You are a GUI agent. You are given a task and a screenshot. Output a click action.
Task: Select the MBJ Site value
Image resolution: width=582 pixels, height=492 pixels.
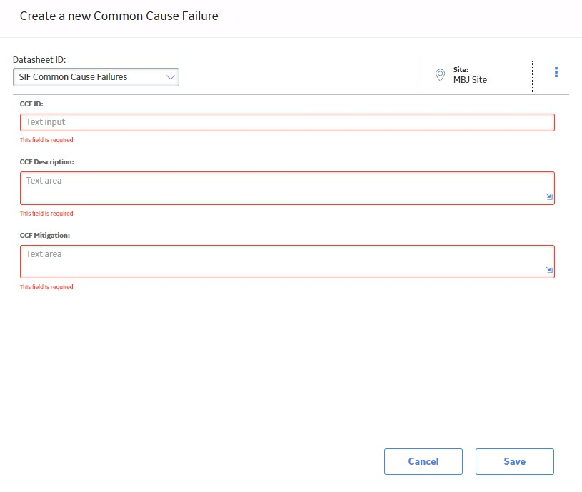click(x=470, y=80)
